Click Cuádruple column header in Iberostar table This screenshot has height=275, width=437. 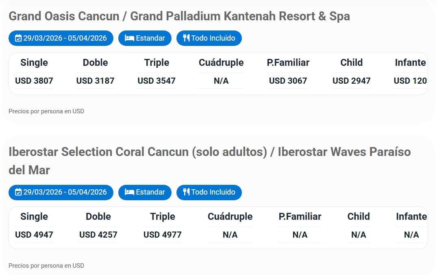(230, 217)
